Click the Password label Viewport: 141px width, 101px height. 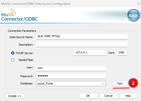click(x=27, y=76)
